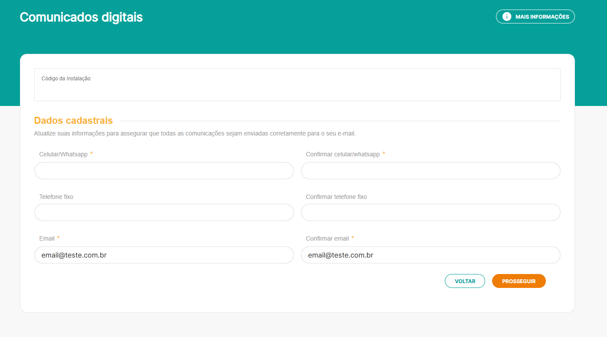This screenshot has width=607, height=337.
Task: Focus the Confirmar telefone fixo input field
Action: pyautogui.click(x=430, y=212)
